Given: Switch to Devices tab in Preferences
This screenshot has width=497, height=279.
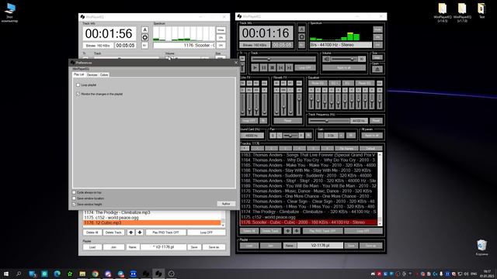Looking at the screenshot, I should point(92,75).
